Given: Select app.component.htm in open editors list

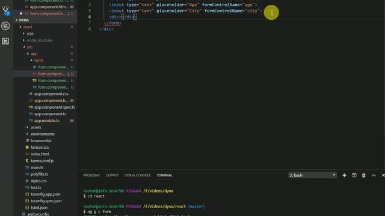Looking at the screenshot, I should point(49,7).
